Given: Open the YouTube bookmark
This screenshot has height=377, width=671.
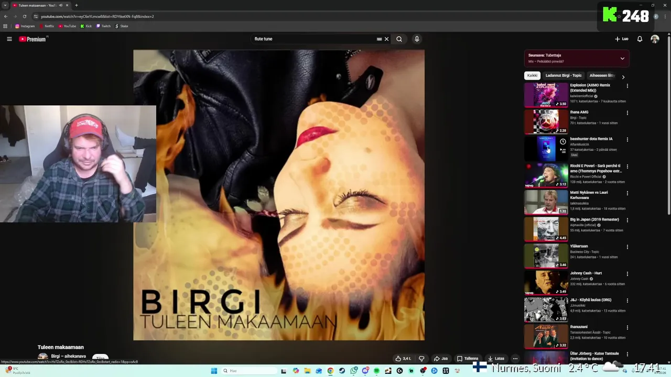Looking at the screenshot, I should (67, 26).
